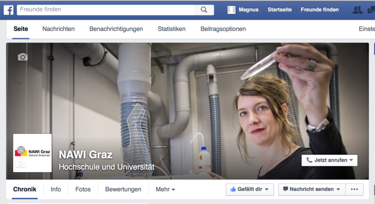Image resolution: width=375 pixels, height=204 pixels.
Task: Open the Statistiken tab
Action: point(172,29)
